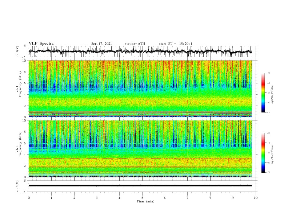
Task: Click the "8" tick on the time axis
Action: pyautogui.click(x=210, y=198)
